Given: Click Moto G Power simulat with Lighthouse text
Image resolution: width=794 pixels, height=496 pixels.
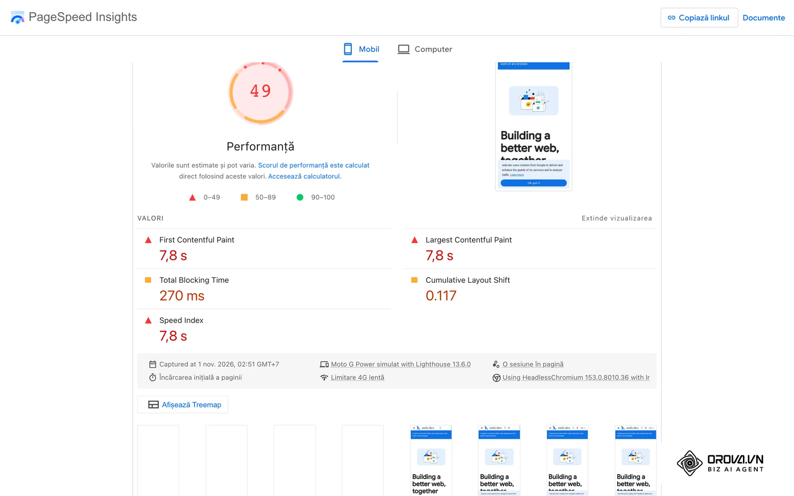Looking at the screenshot, I should click(x=401, y=364).
